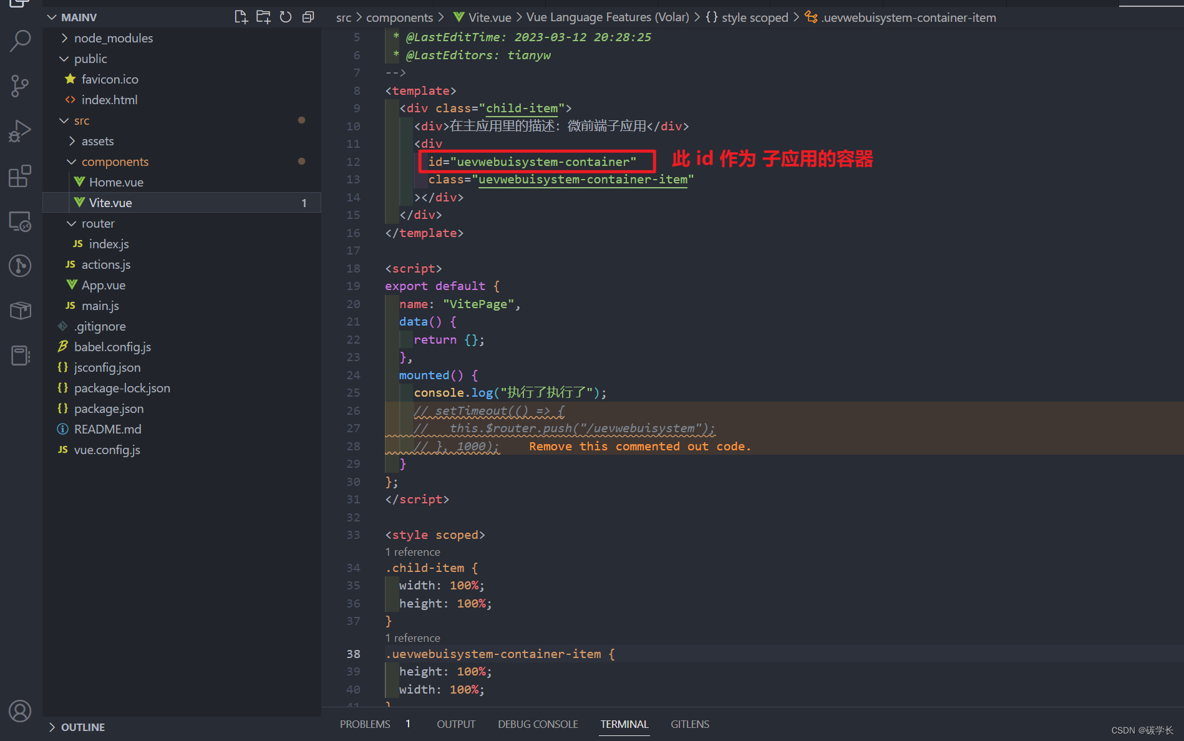
Task: Click 1 reference lens above .uevwebuisystem-container-item
Action: (412, 638)
